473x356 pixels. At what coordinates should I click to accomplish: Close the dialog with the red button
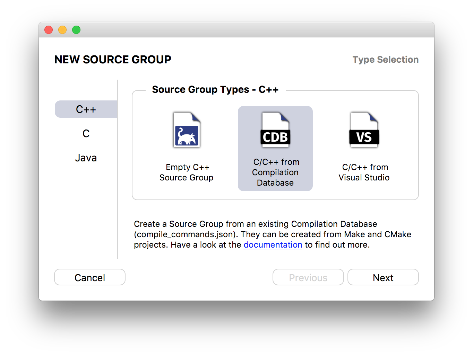[49, 30]
